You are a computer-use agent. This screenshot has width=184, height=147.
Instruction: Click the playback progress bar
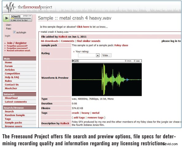click(110, 61)
